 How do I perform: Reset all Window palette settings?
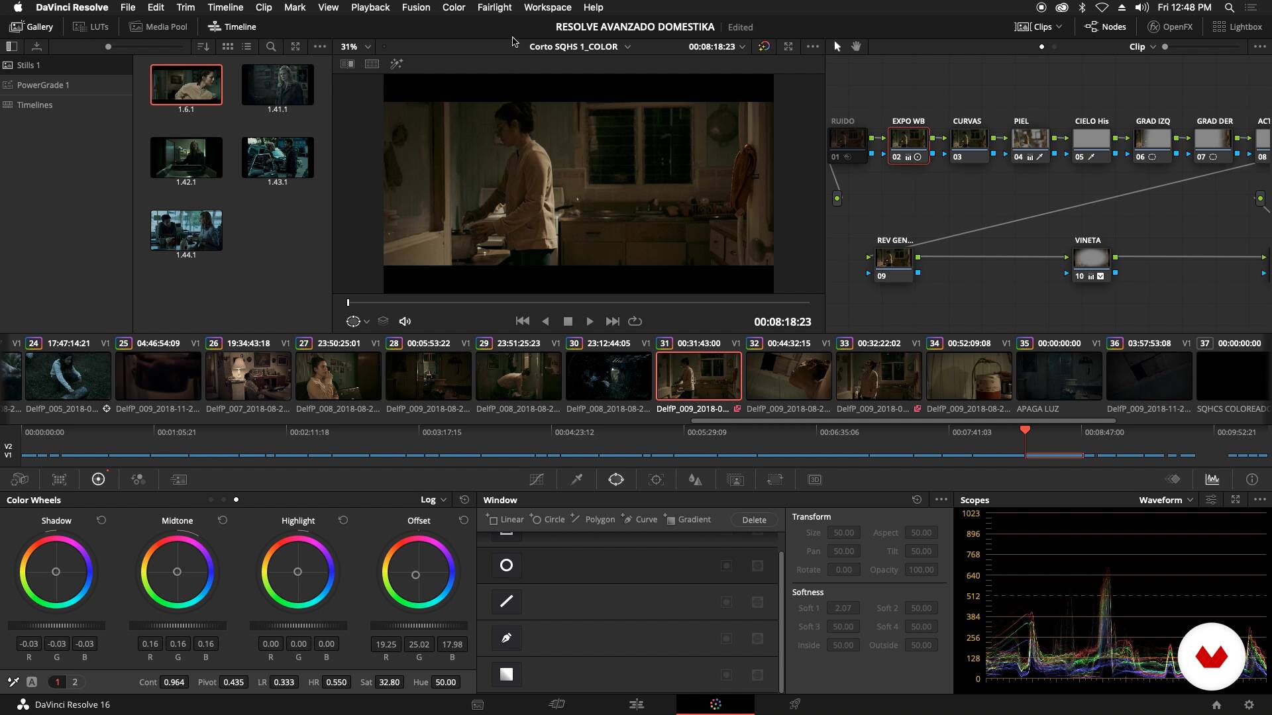917,500
